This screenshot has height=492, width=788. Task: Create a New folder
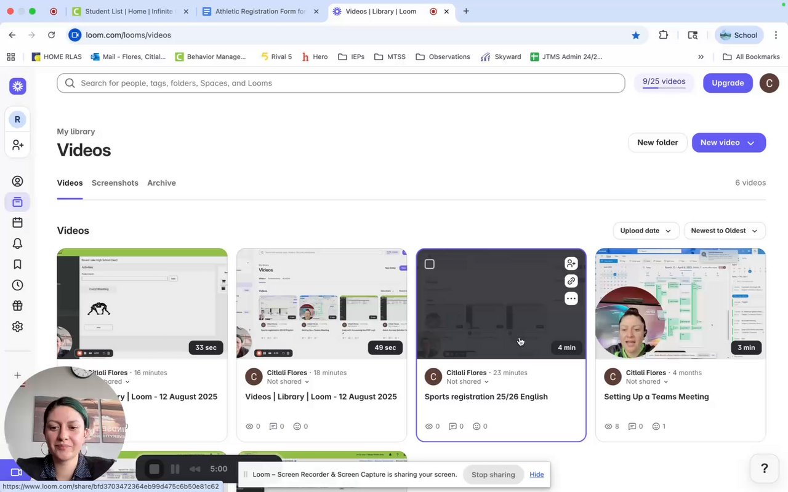pyautogui.click(x=657, y=143)
